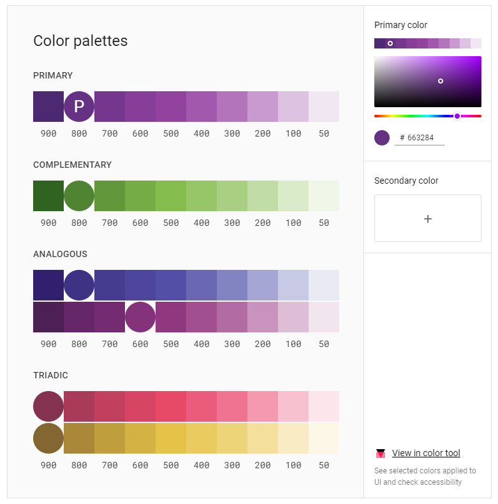Viewport: 498px width, 504px height.
Task: Select the analogous purple 600 circle swatch
Action: click(140, 317)
